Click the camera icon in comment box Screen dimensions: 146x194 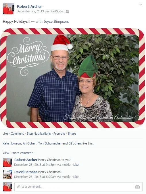(x=137, y=187)
